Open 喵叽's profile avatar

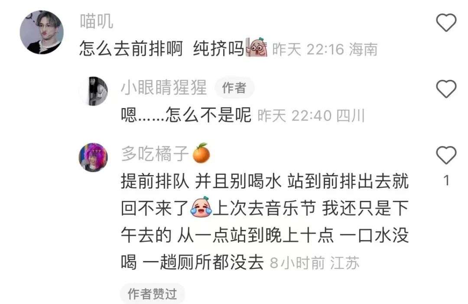[42, 32]
